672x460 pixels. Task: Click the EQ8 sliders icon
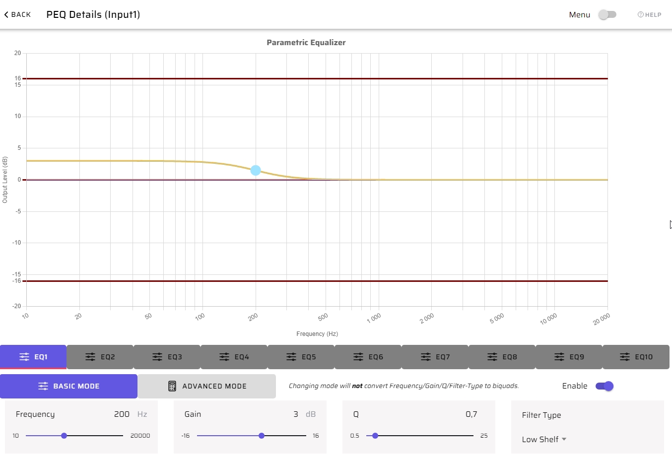(x=492, y=357)
